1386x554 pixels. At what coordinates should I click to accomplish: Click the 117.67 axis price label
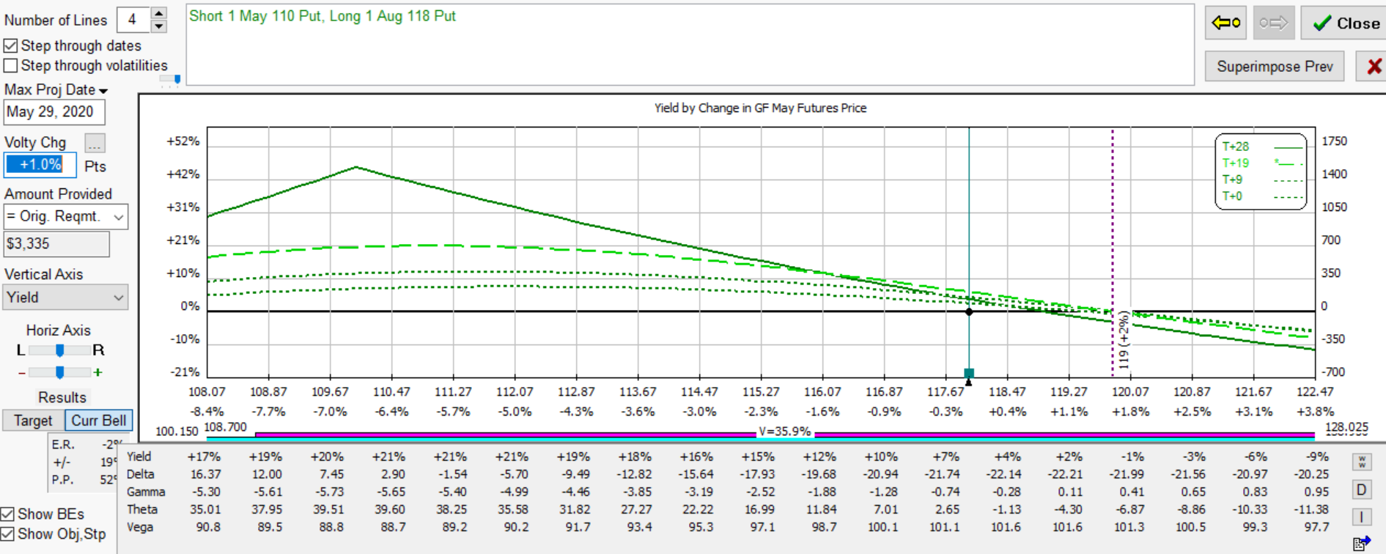click(945, 392)
